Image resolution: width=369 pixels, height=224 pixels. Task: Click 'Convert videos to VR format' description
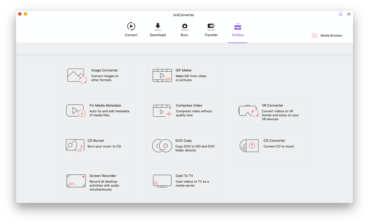click(x=280, y=115)
